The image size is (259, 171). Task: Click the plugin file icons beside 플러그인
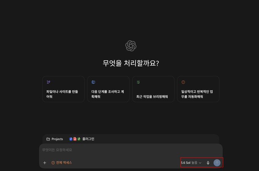pos(75,139)
